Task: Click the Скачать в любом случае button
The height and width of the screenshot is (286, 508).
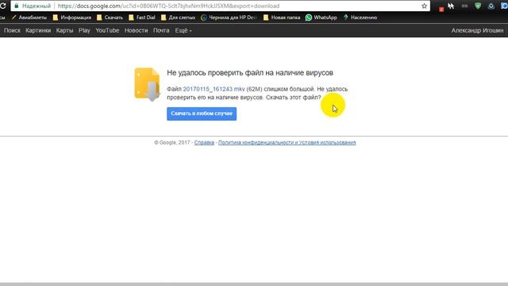Action: pos(202,114)
